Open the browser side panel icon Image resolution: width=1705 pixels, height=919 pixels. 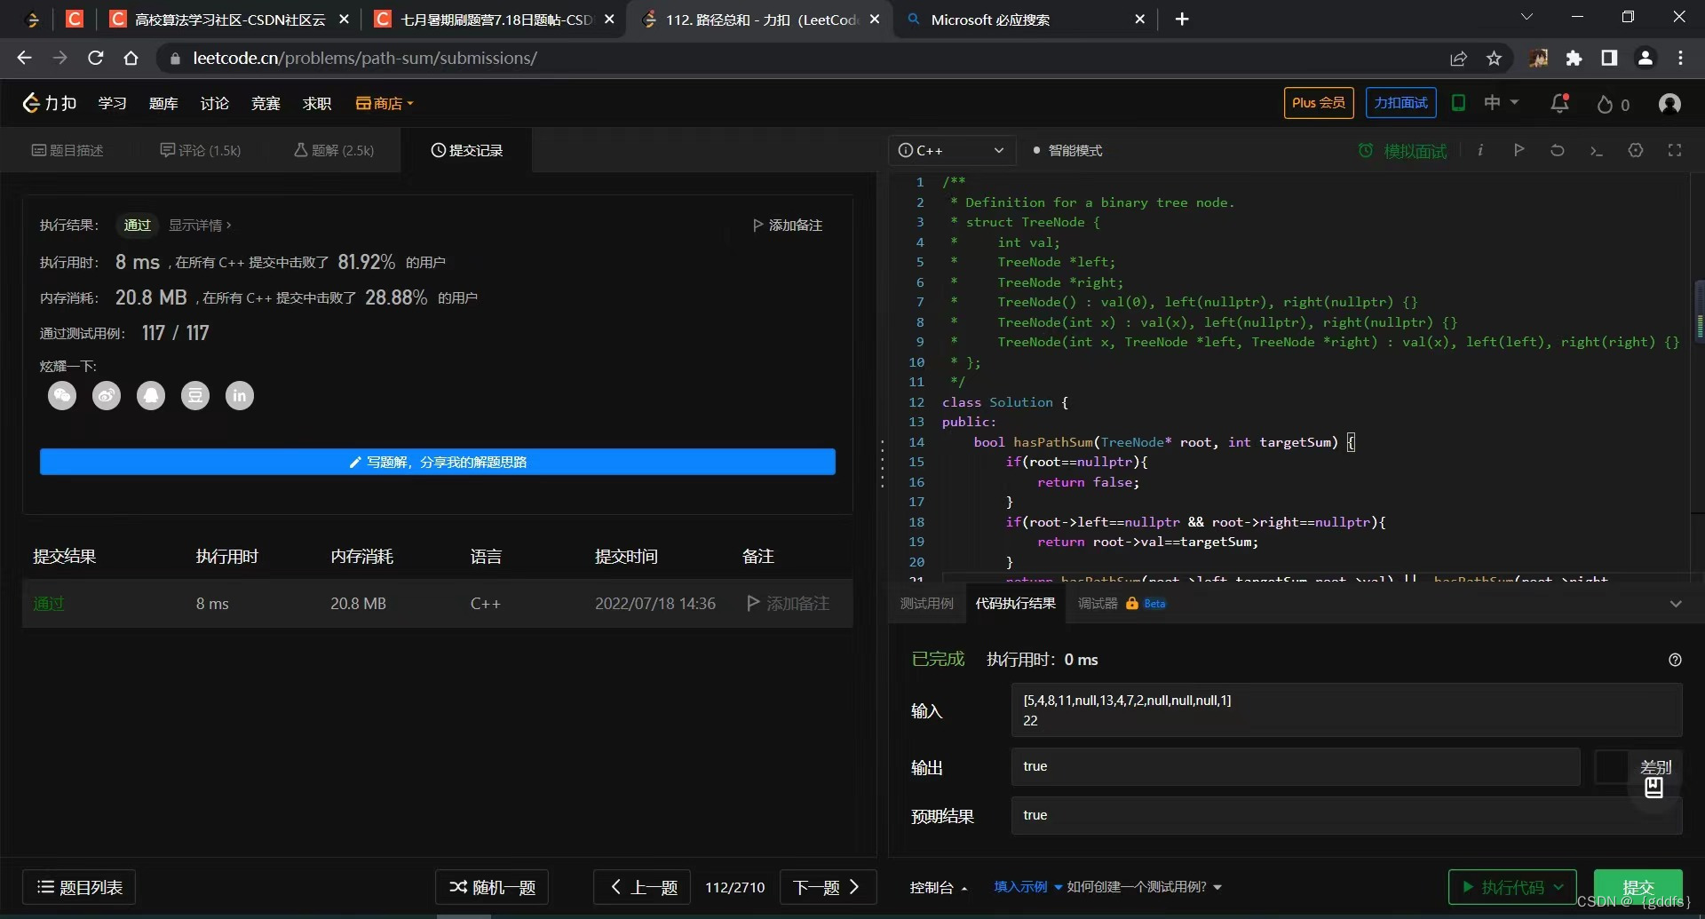[1609, 58]
